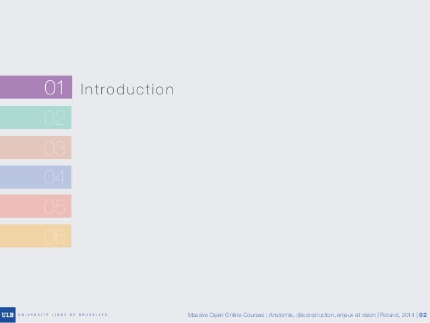Image resolution: width=430 pixels, height=323 pixels.
Task: Select the blue 04 section block
Action: click(36, 177)
